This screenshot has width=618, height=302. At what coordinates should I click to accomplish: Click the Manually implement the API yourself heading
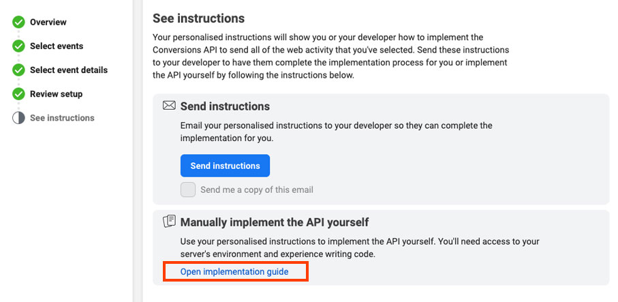pyautogui.click(x=275, y=222)
